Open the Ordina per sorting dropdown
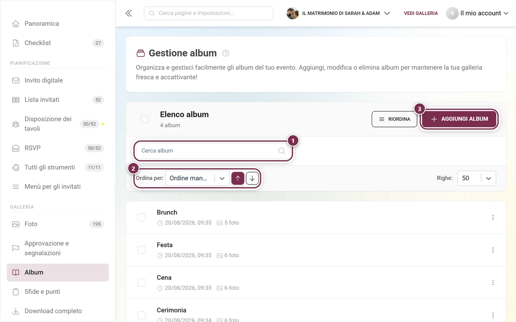This screenshot has height=322, width=516. 197,178
